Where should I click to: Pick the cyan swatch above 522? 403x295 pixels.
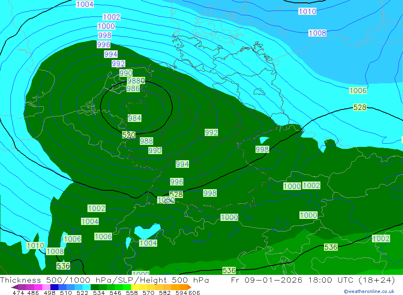[87, 287]
